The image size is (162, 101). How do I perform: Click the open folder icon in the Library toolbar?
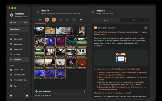click(67, 20)
